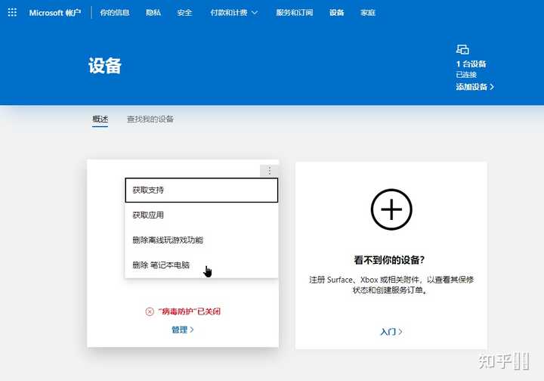Click the "病毒防护"已关闭 warning text
Screen dimensions: 544x381
pyautogui.click(x=190, y=311)
